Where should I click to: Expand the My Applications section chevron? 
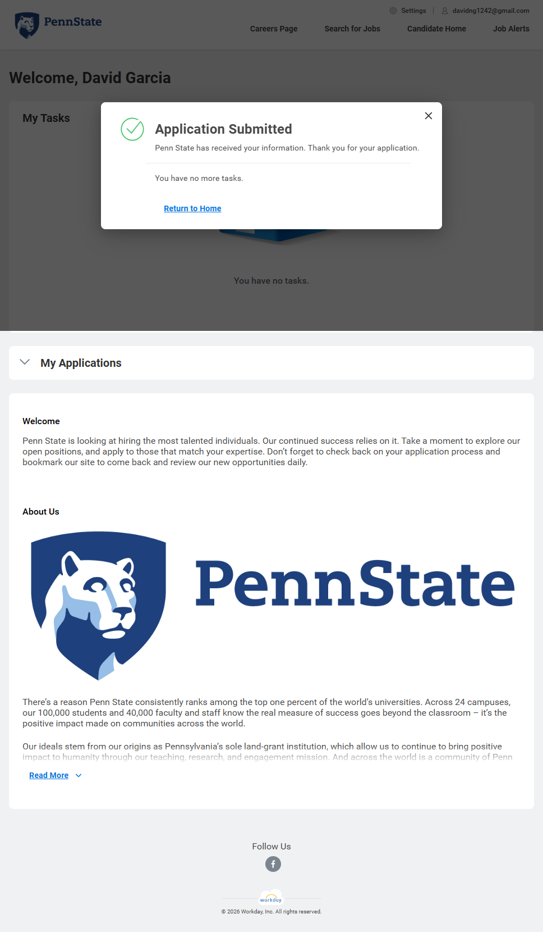point(25,362)
